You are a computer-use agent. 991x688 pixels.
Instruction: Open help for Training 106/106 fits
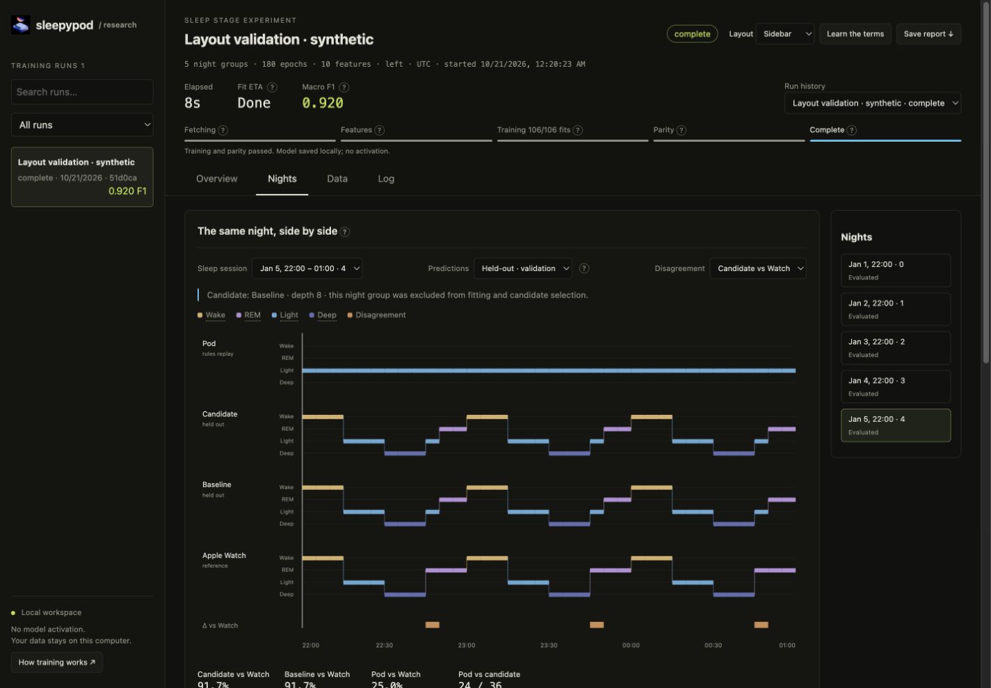pos(577,130)
